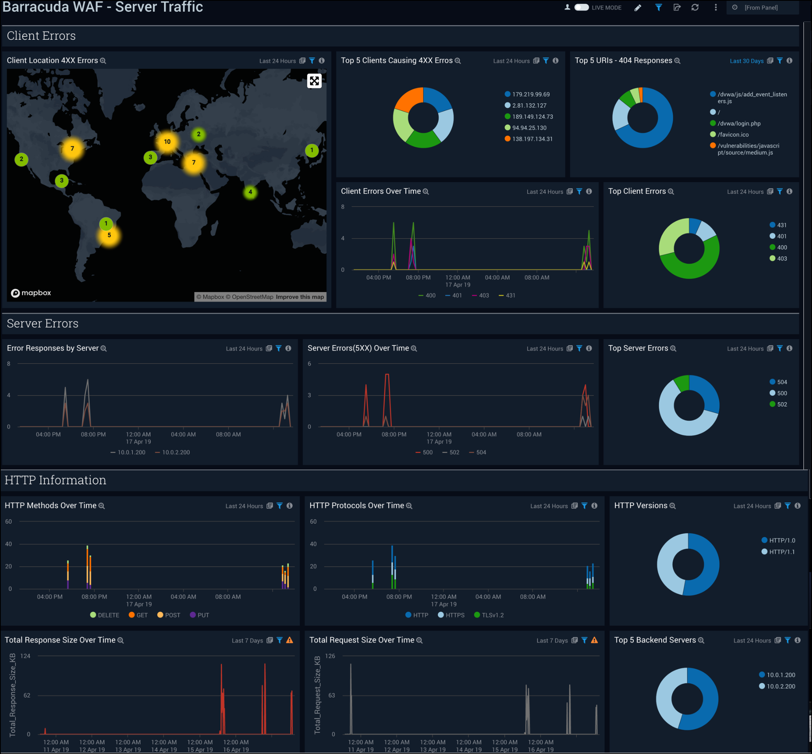Image resolution: width=812 pixels, height=754 pixels.
Task: Click the Server Errors section header
Action: click(43, 323)
